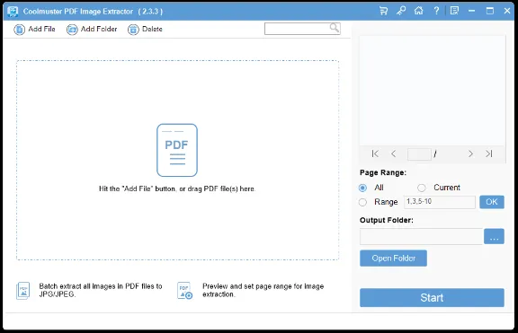Go to first page of the preview

click(x=375, y=153)
